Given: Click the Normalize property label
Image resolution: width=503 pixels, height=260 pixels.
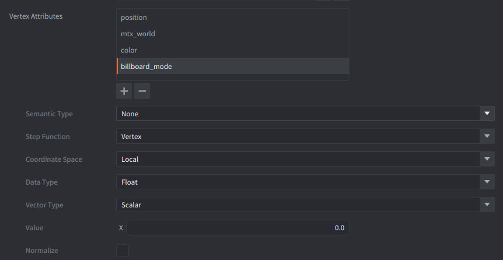Looking at the screenshot, I should [42, 251].
